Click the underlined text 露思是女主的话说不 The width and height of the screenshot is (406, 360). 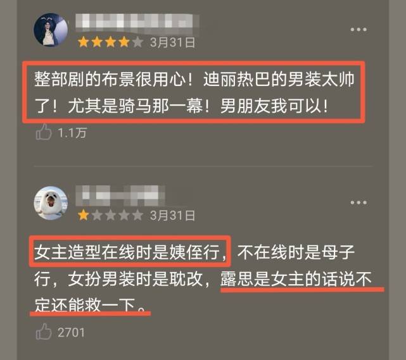click(296, 279)
